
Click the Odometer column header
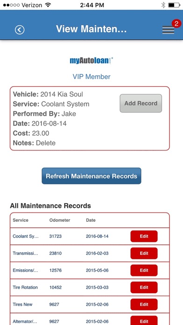coord(60,220)
